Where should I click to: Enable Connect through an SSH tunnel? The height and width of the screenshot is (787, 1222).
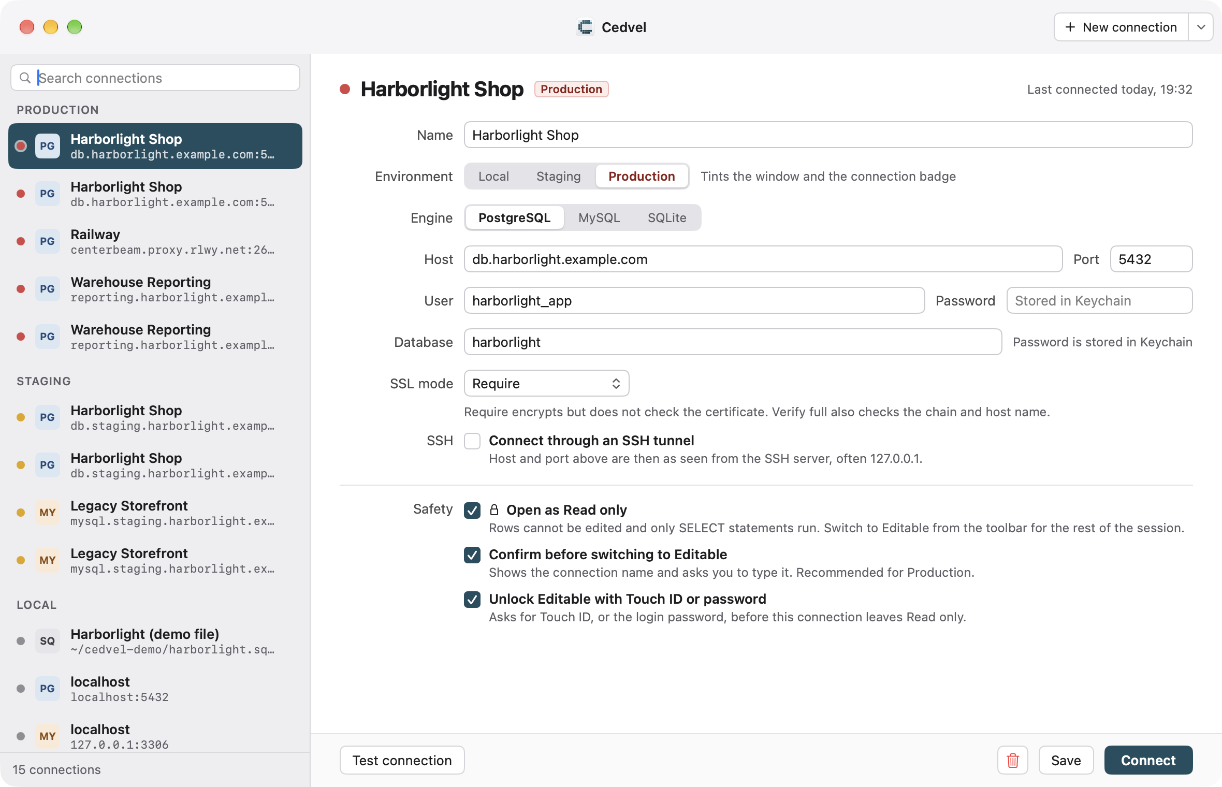[472, 441]
